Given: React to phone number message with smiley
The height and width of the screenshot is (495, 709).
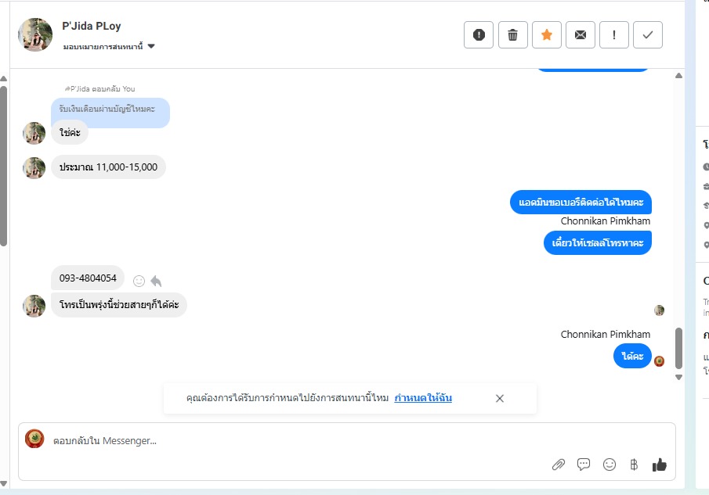Looking at the screenshot, I should coord(139,281).
